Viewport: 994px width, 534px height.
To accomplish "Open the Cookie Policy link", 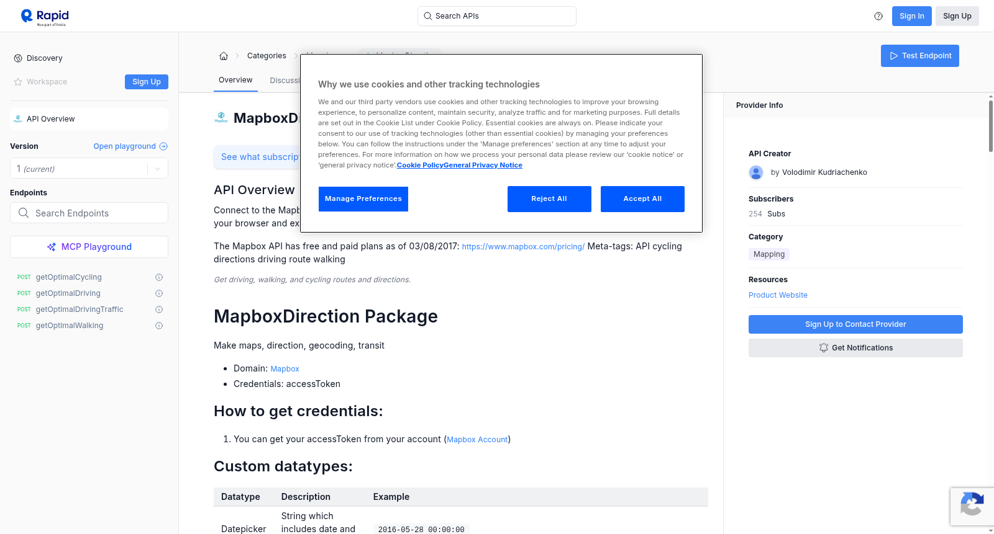I will [x=420, y=166].
